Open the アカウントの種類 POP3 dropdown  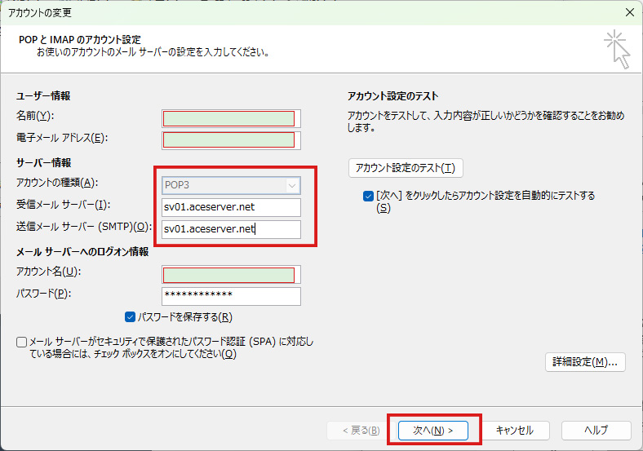pyautogui.click(x=231, y=185)
